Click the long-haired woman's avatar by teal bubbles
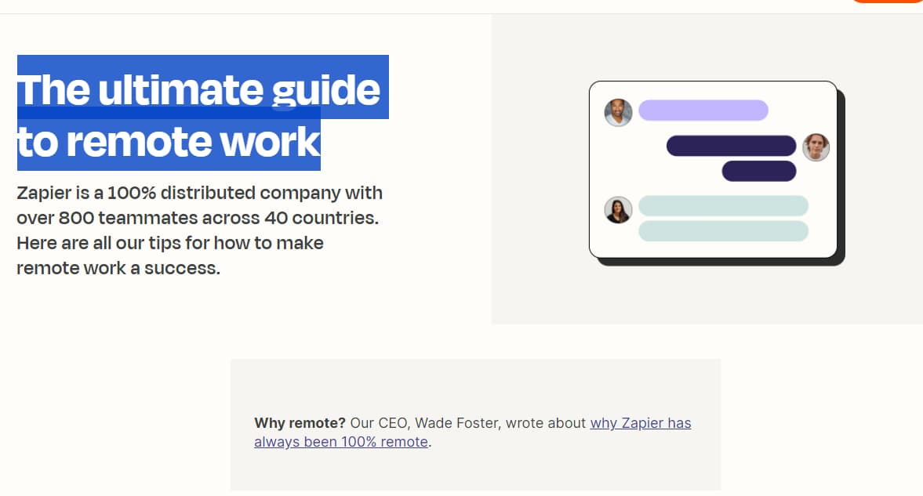Image resolution: width=923 pixels, height=496 pixels. point(618,210)
